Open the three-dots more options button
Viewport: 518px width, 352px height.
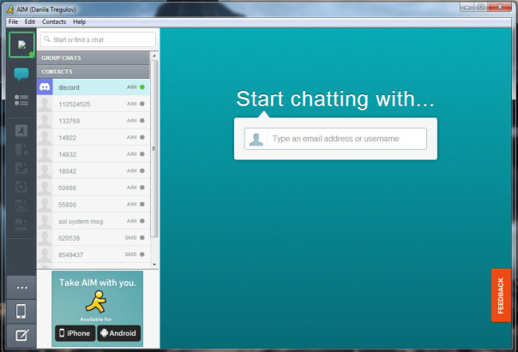pyautogui.click(x=21, y=288)
